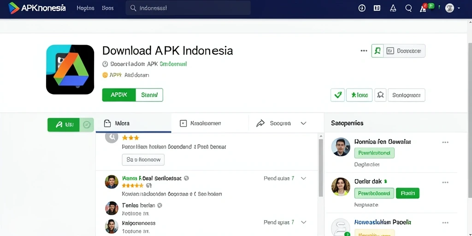Open three-dot menu beside app title
Screen dimensions: 472x236
[x=364, y=51]
